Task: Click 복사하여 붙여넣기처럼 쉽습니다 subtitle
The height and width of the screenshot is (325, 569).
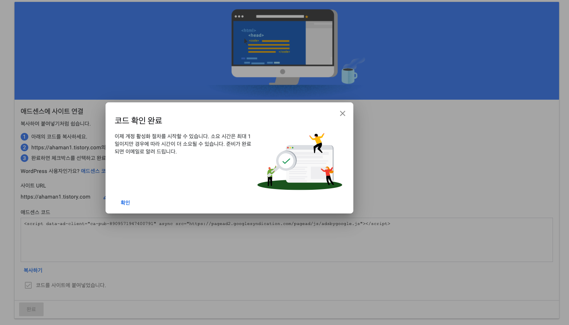Action: click(55, 124)
